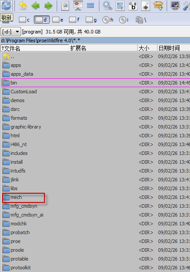Sort by the 大小 column header
The width and height of the screenshot is (190, 272).
(147, 48)
